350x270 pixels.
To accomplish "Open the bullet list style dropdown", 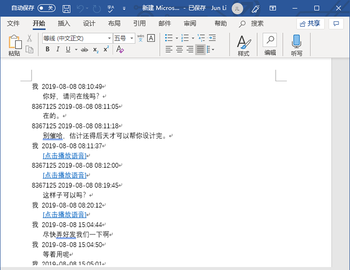I will 177,38.
